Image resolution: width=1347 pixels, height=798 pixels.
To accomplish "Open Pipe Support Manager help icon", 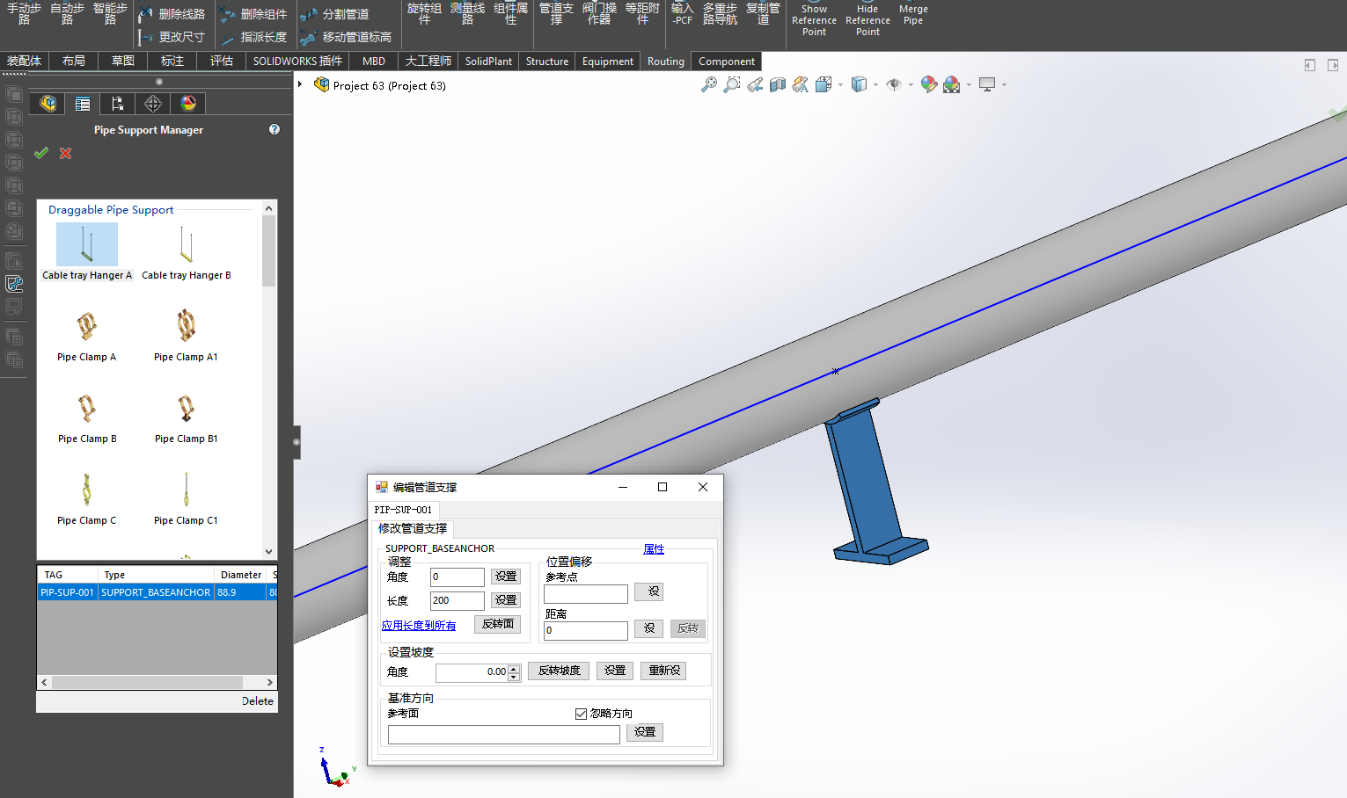I will point(275,129).
